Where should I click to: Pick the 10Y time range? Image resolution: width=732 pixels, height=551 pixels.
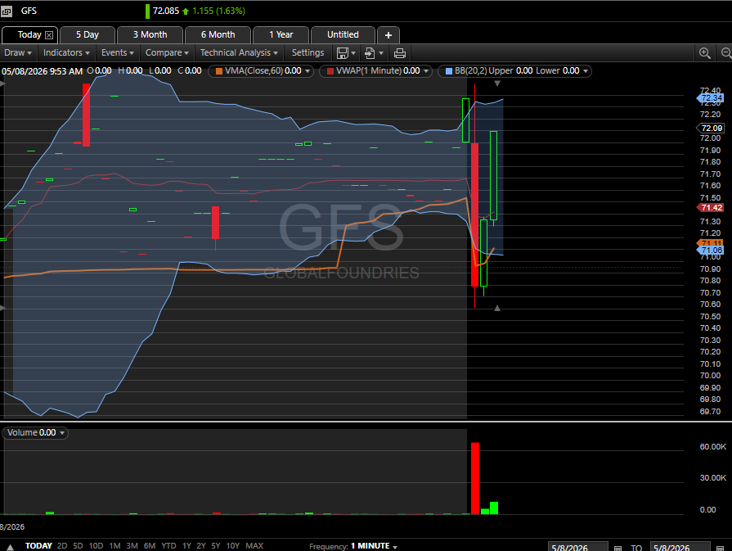point(232,545)
